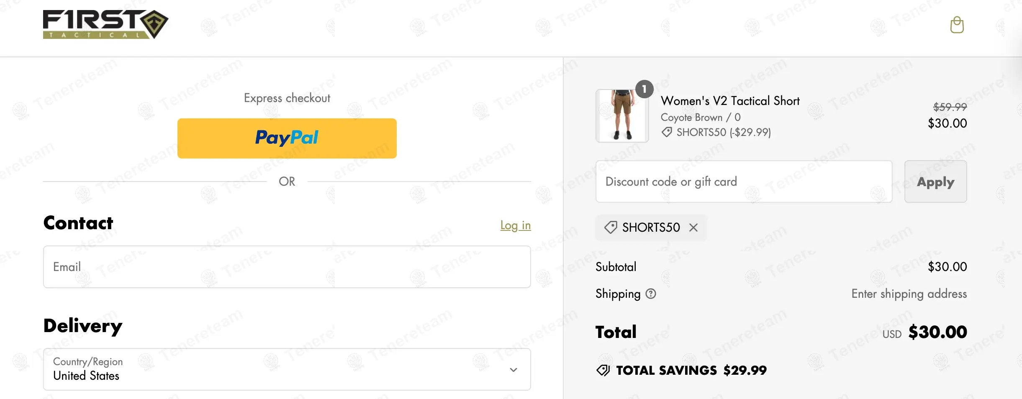Click the Women's V2 Tactical Short thumbnail
The height and width of the screenshot is (399, 1022).
(622, 116)
